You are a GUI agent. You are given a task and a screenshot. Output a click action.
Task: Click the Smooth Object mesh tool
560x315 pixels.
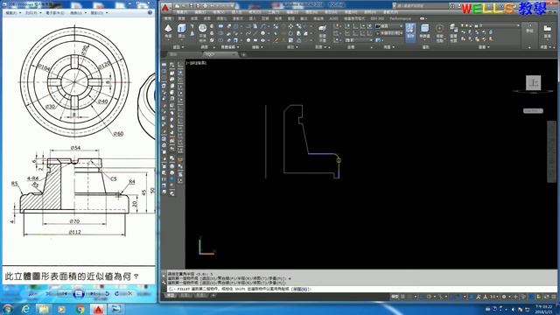coord(202,31)
